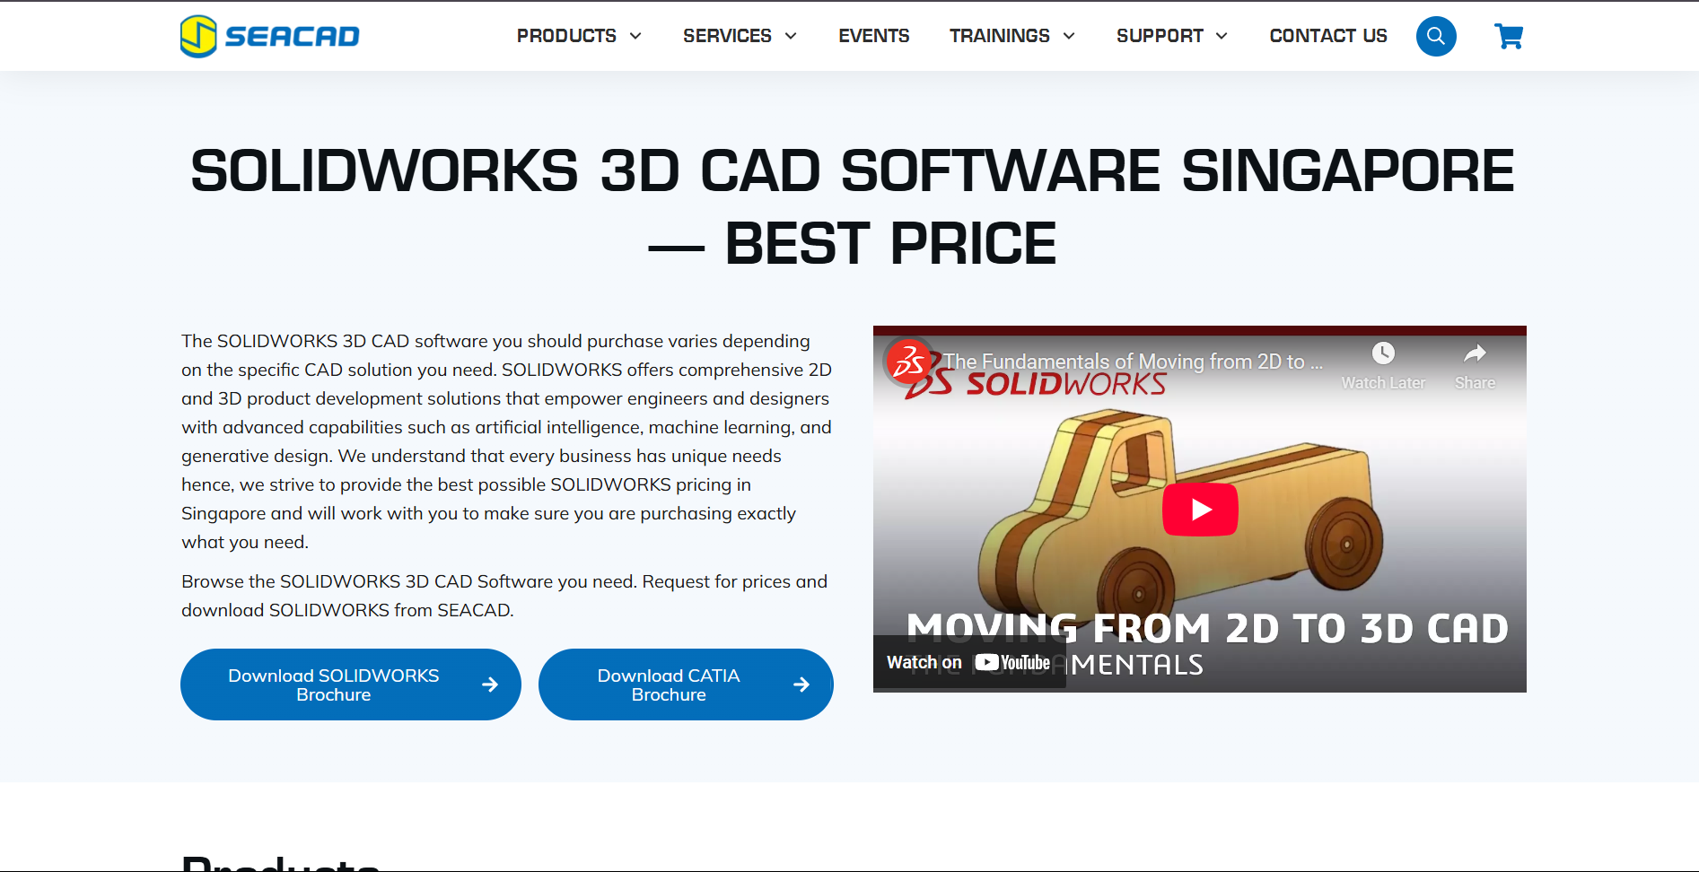The image size is (1699, 872).
Task: Click the Watch Later clock icon
Action: coord(1383,353)
